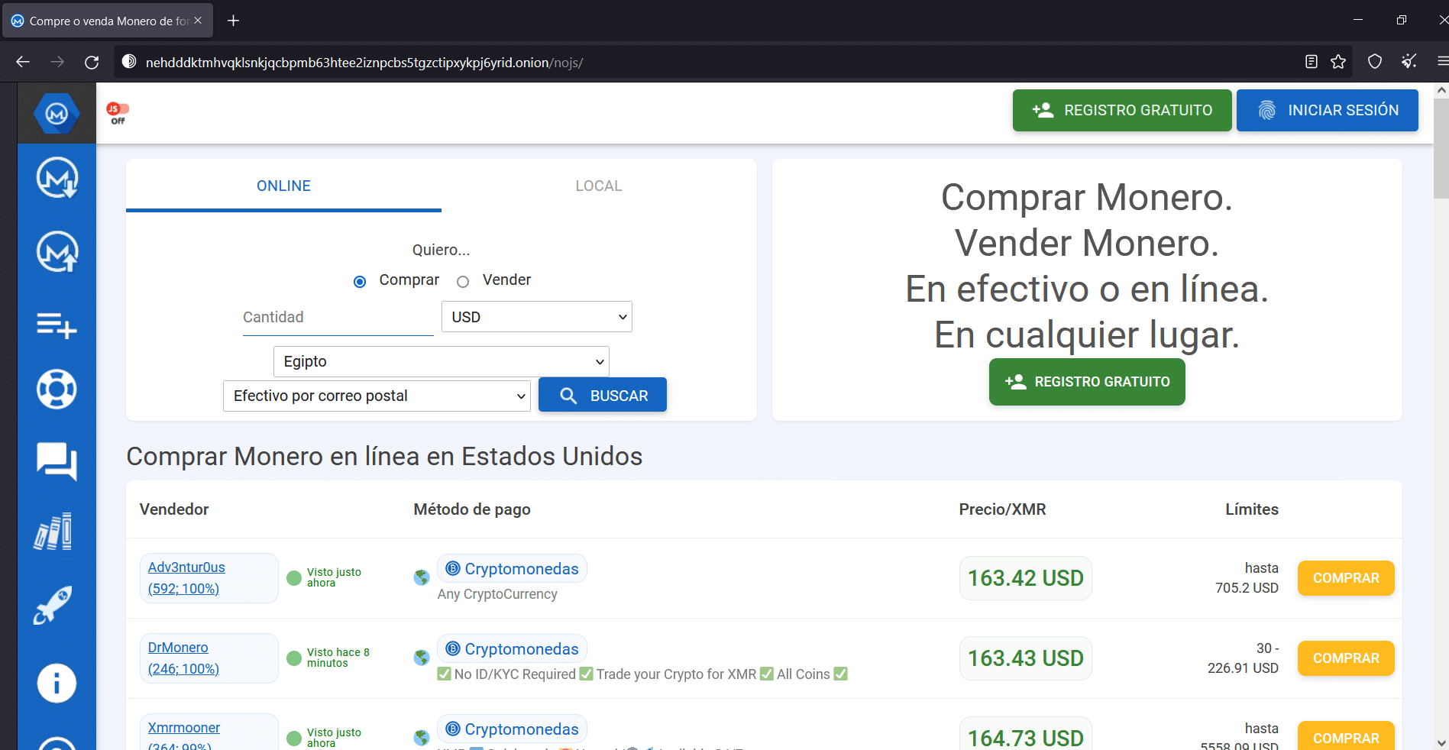
Task: Click the Método de pago column header
Action: pyautogui.click(x=472, y=509)
